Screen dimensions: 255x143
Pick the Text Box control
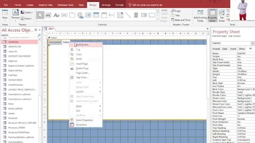coord(48,15)
